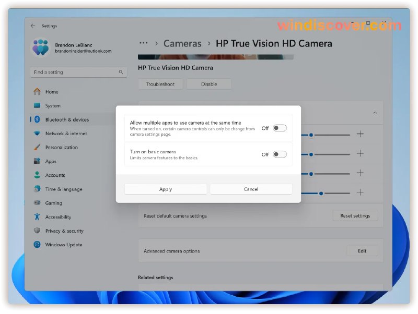Screen dimensions: 418x314
Task: Click the Apply button in dialog
Action: pos(165,189)
